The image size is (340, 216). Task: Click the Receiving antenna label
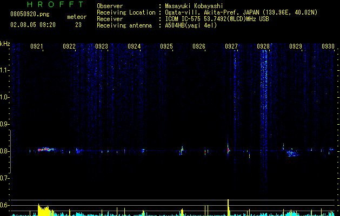124,25
